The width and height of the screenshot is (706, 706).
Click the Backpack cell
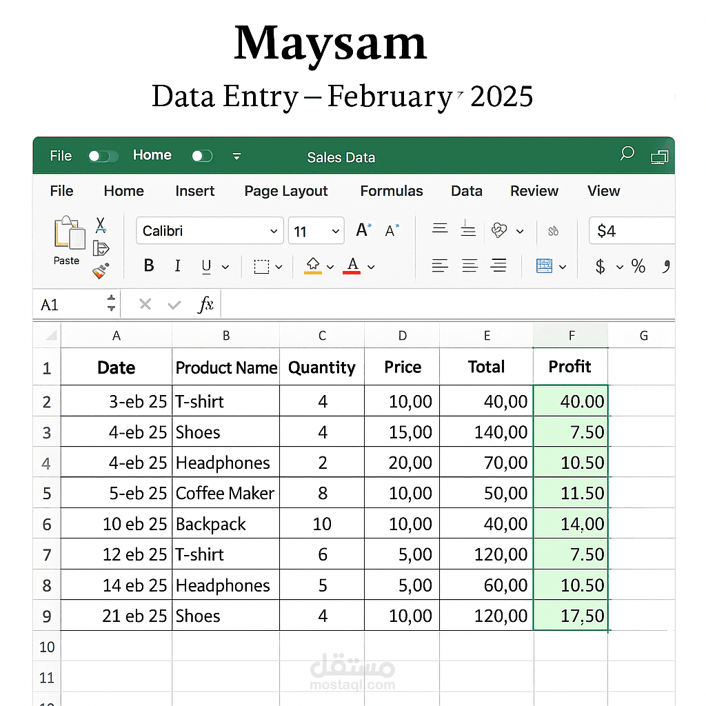pos(225,524)
